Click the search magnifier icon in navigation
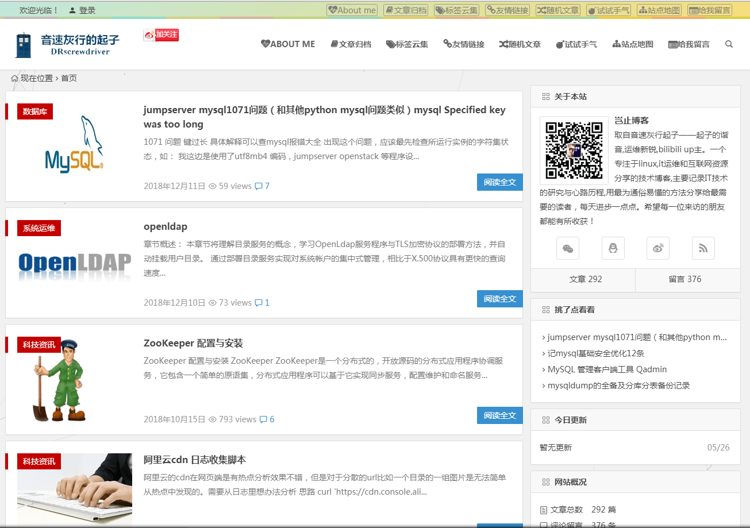 click(729, 44)
